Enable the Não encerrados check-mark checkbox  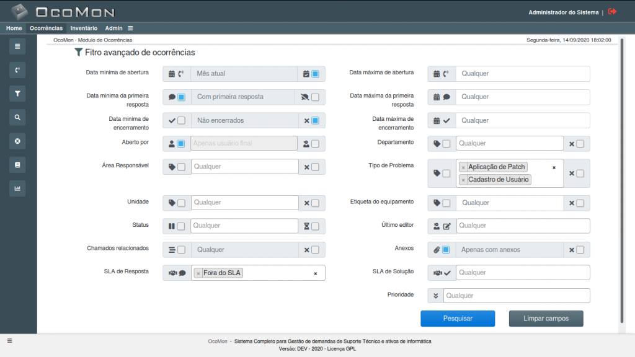click(x=181, y=120)
